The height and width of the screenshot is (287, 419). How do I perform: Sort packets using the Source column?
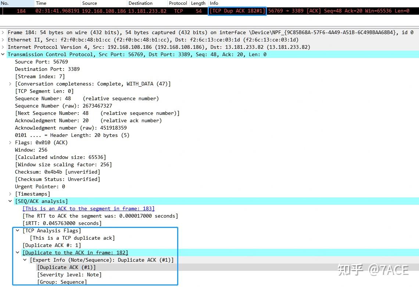point(89,3)
